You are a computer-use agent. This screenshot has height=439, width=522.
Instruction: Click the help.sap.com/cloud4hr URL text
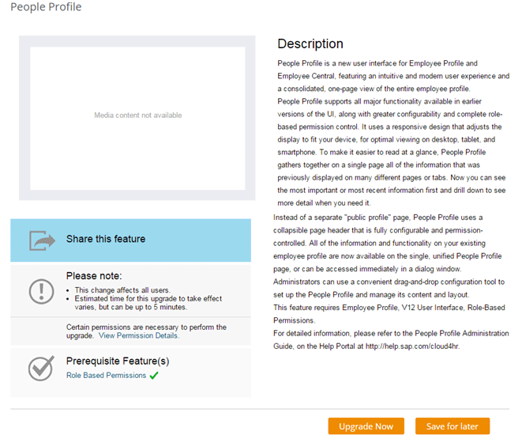pyautogui.click(x=412, y=346)
